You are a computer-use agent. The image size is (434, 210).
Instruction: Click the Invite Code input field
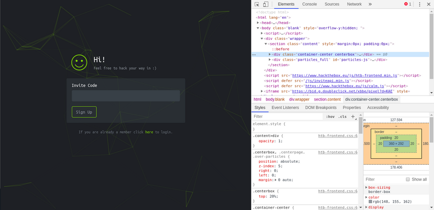pos(126,96)
